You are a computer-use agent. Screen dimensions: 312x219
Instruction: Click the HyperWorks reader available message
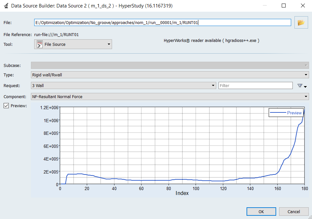(x=211, y=41)
